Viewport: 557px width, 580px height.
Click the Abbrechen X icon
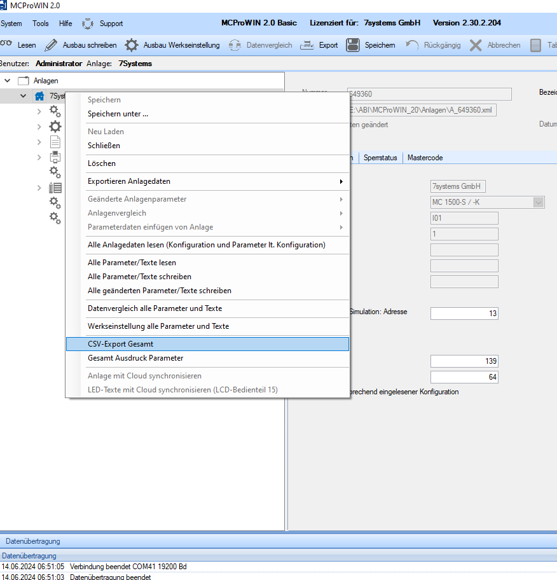476,45
